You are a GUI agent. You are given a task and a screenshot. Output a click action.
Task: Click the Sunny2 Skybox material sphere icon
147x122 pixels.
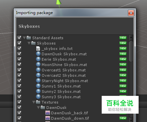coord(38,91)
